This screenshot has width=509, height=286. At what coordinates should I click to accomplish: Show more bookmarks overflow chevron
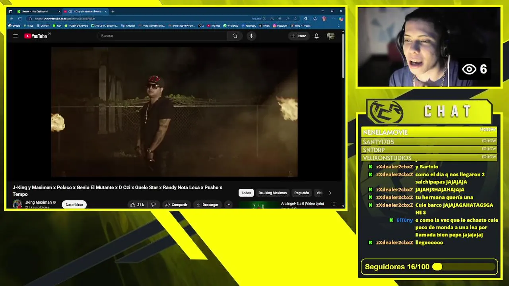[x=338, y=25]
